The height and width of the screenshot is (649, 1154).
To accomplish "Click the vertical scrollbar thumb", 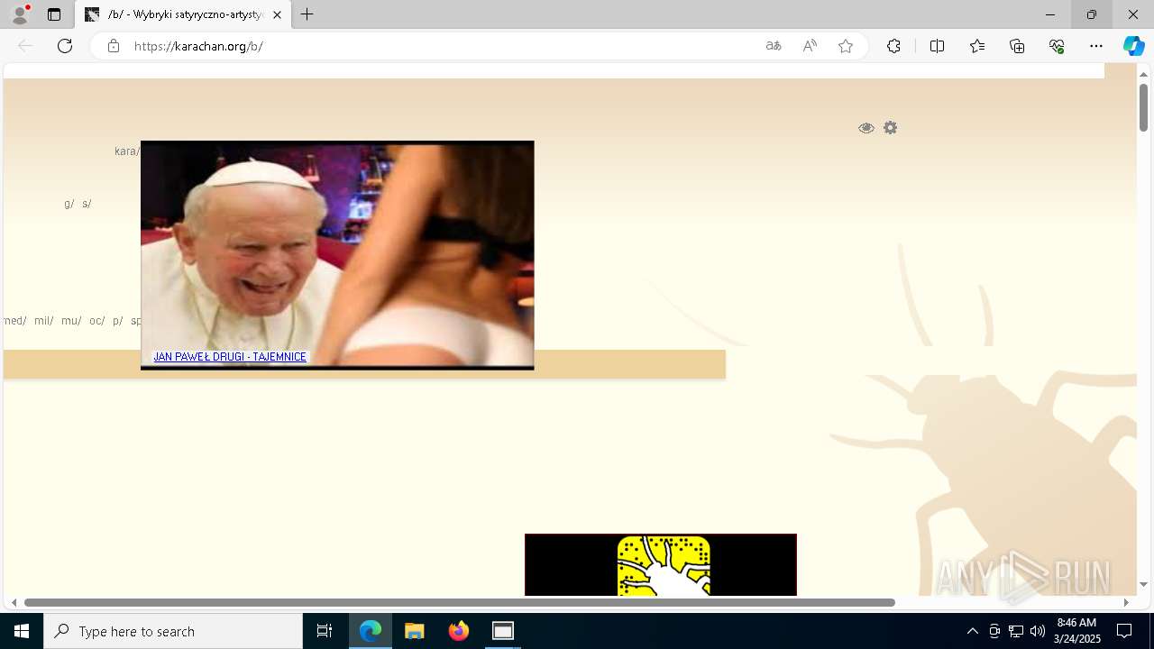I will pyautogui.click(x=1143, y=107).
